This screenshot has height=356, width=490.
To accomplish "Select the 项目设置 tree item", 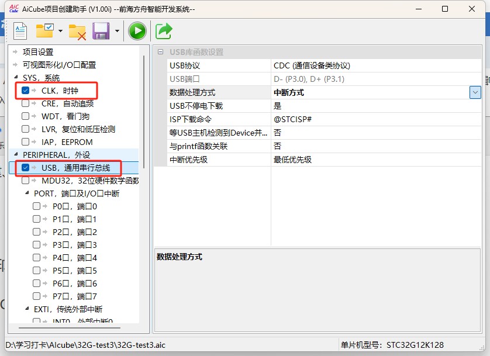I will pyautogui.click(x=38, y=52).
